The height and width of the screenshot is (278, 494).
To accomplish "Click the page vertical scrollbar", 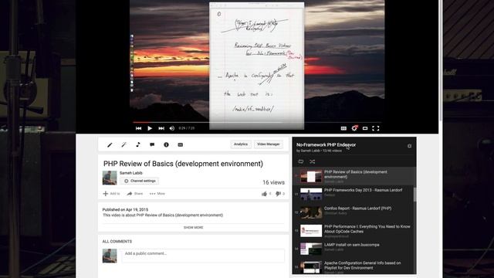I will pyautogui.click(x=441, y=60).
